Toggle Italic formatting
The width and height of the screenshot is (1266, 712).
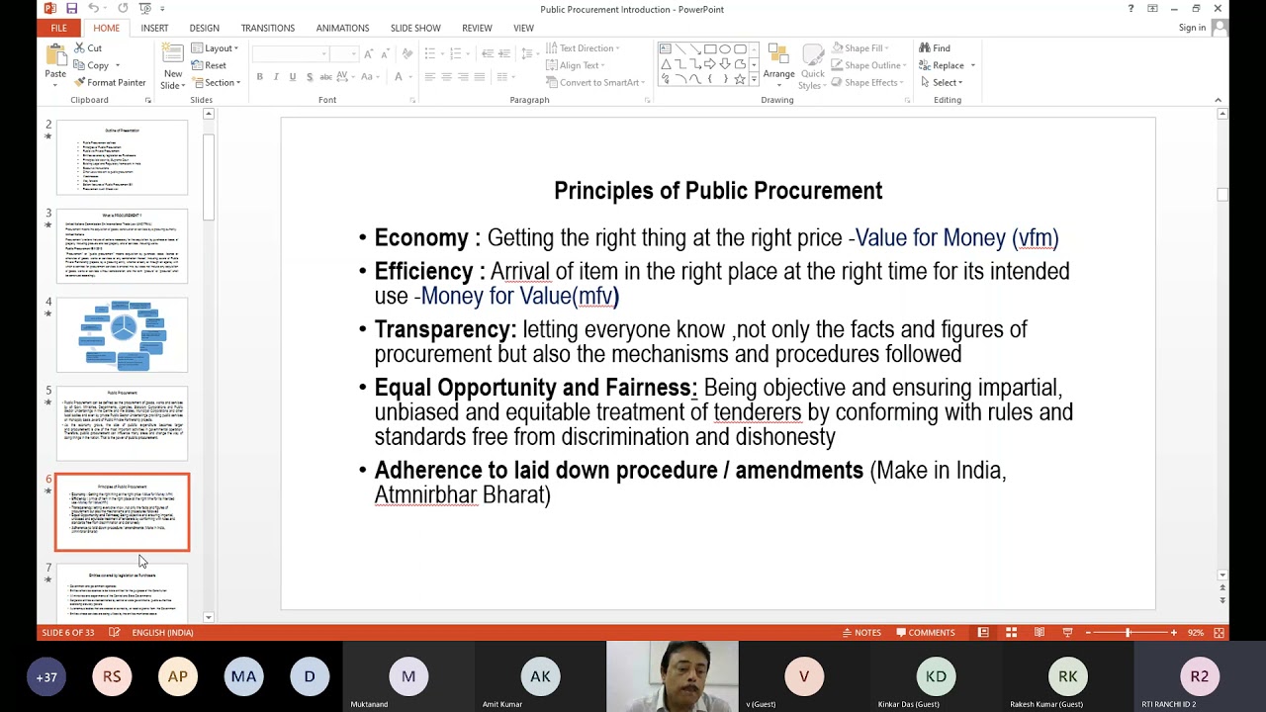[x=276, y=77]
